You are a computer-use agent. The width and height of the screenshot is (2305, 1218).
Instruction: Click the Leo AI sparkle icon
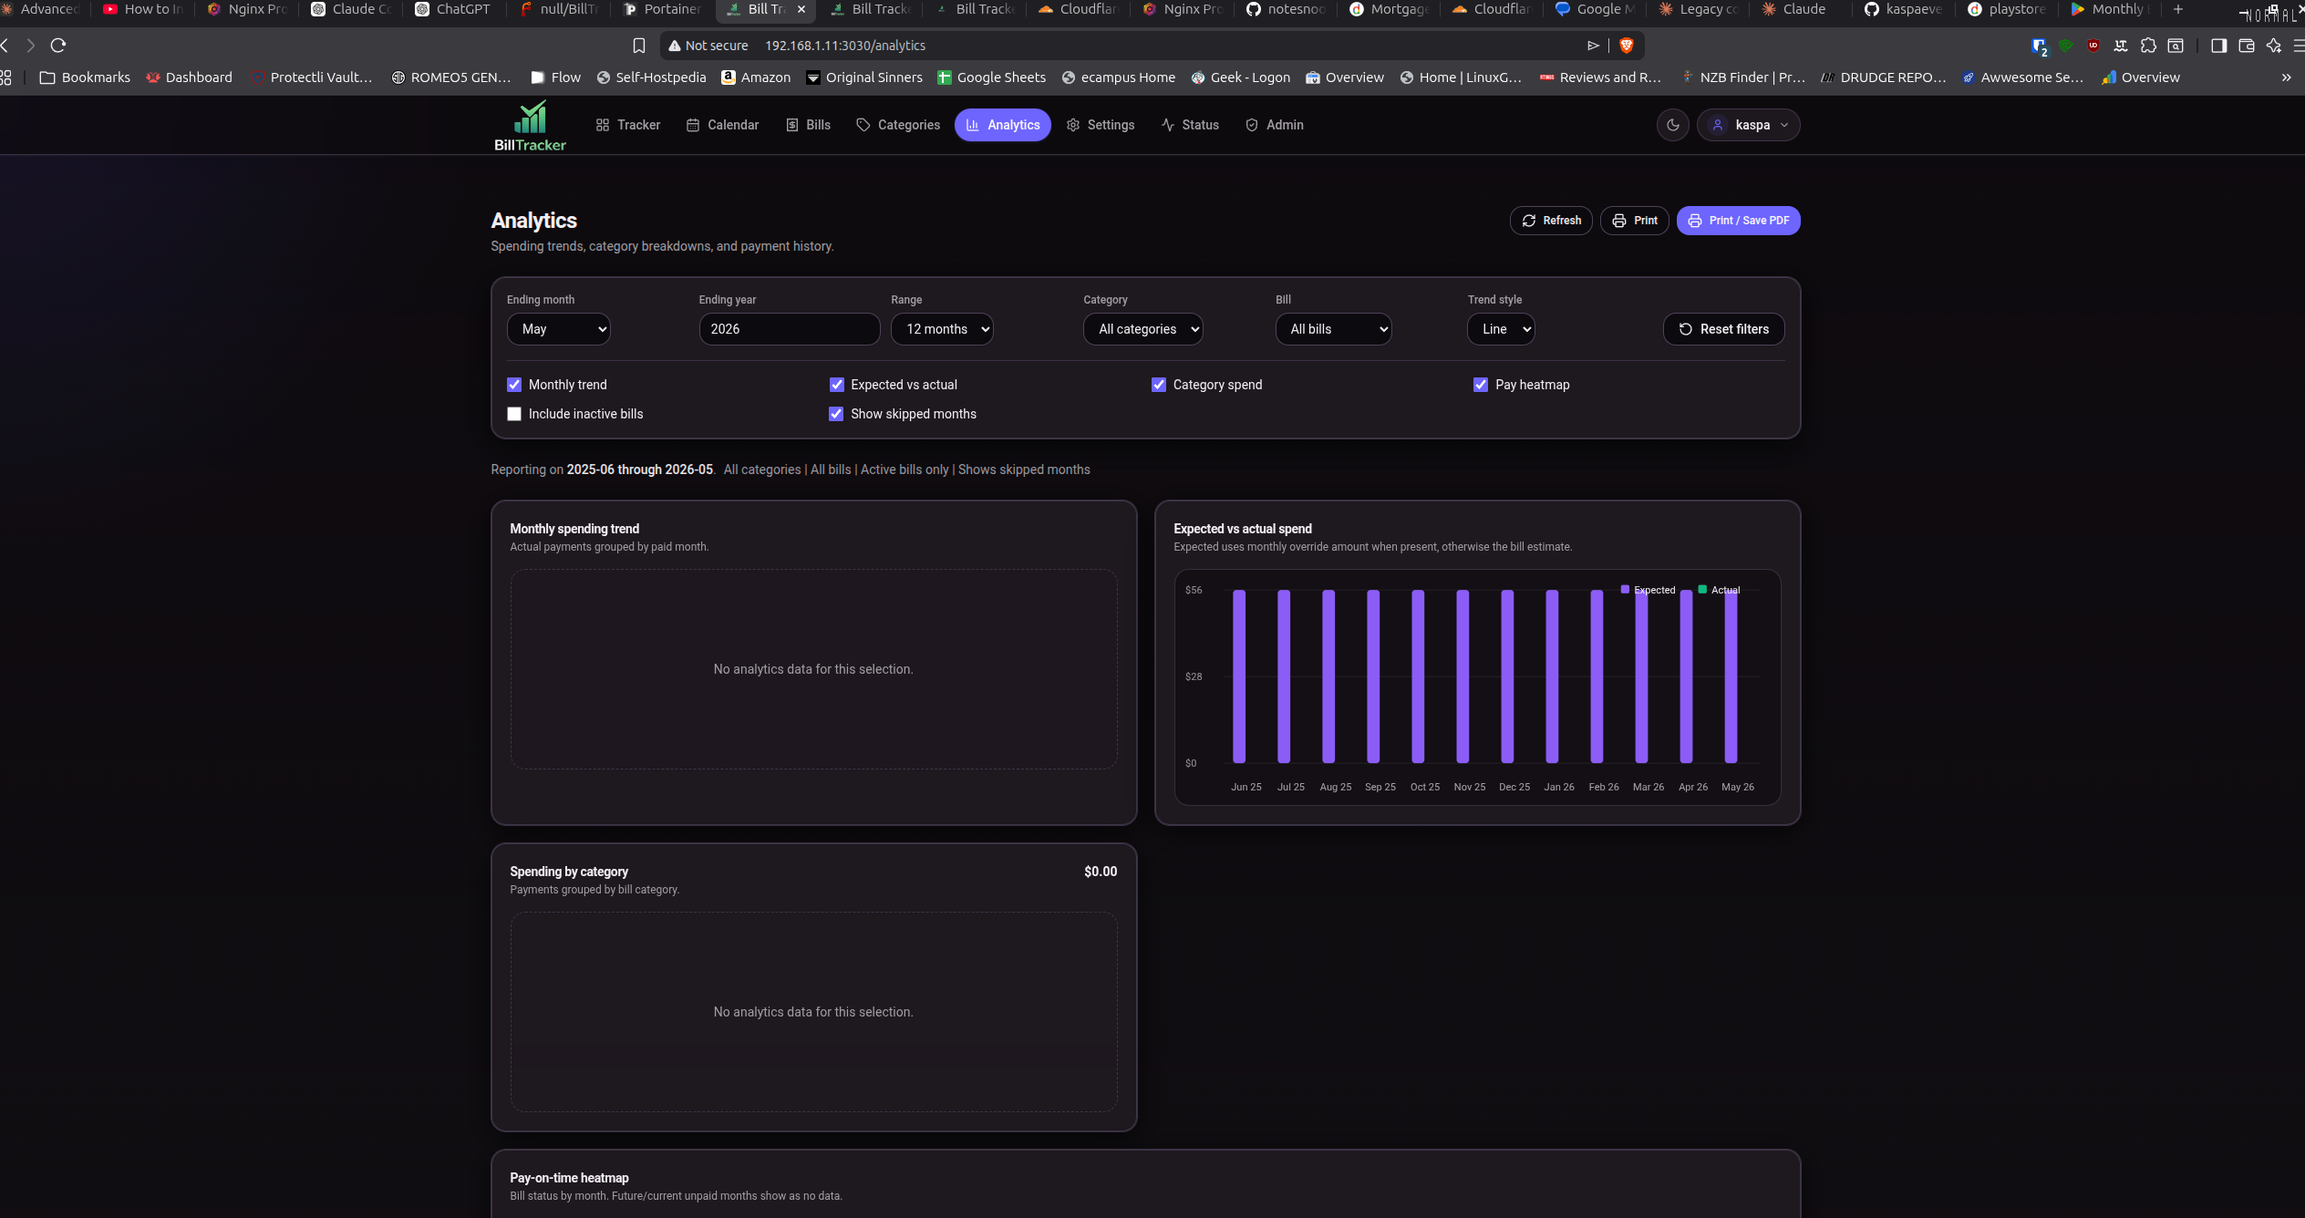click(2273, 46)
